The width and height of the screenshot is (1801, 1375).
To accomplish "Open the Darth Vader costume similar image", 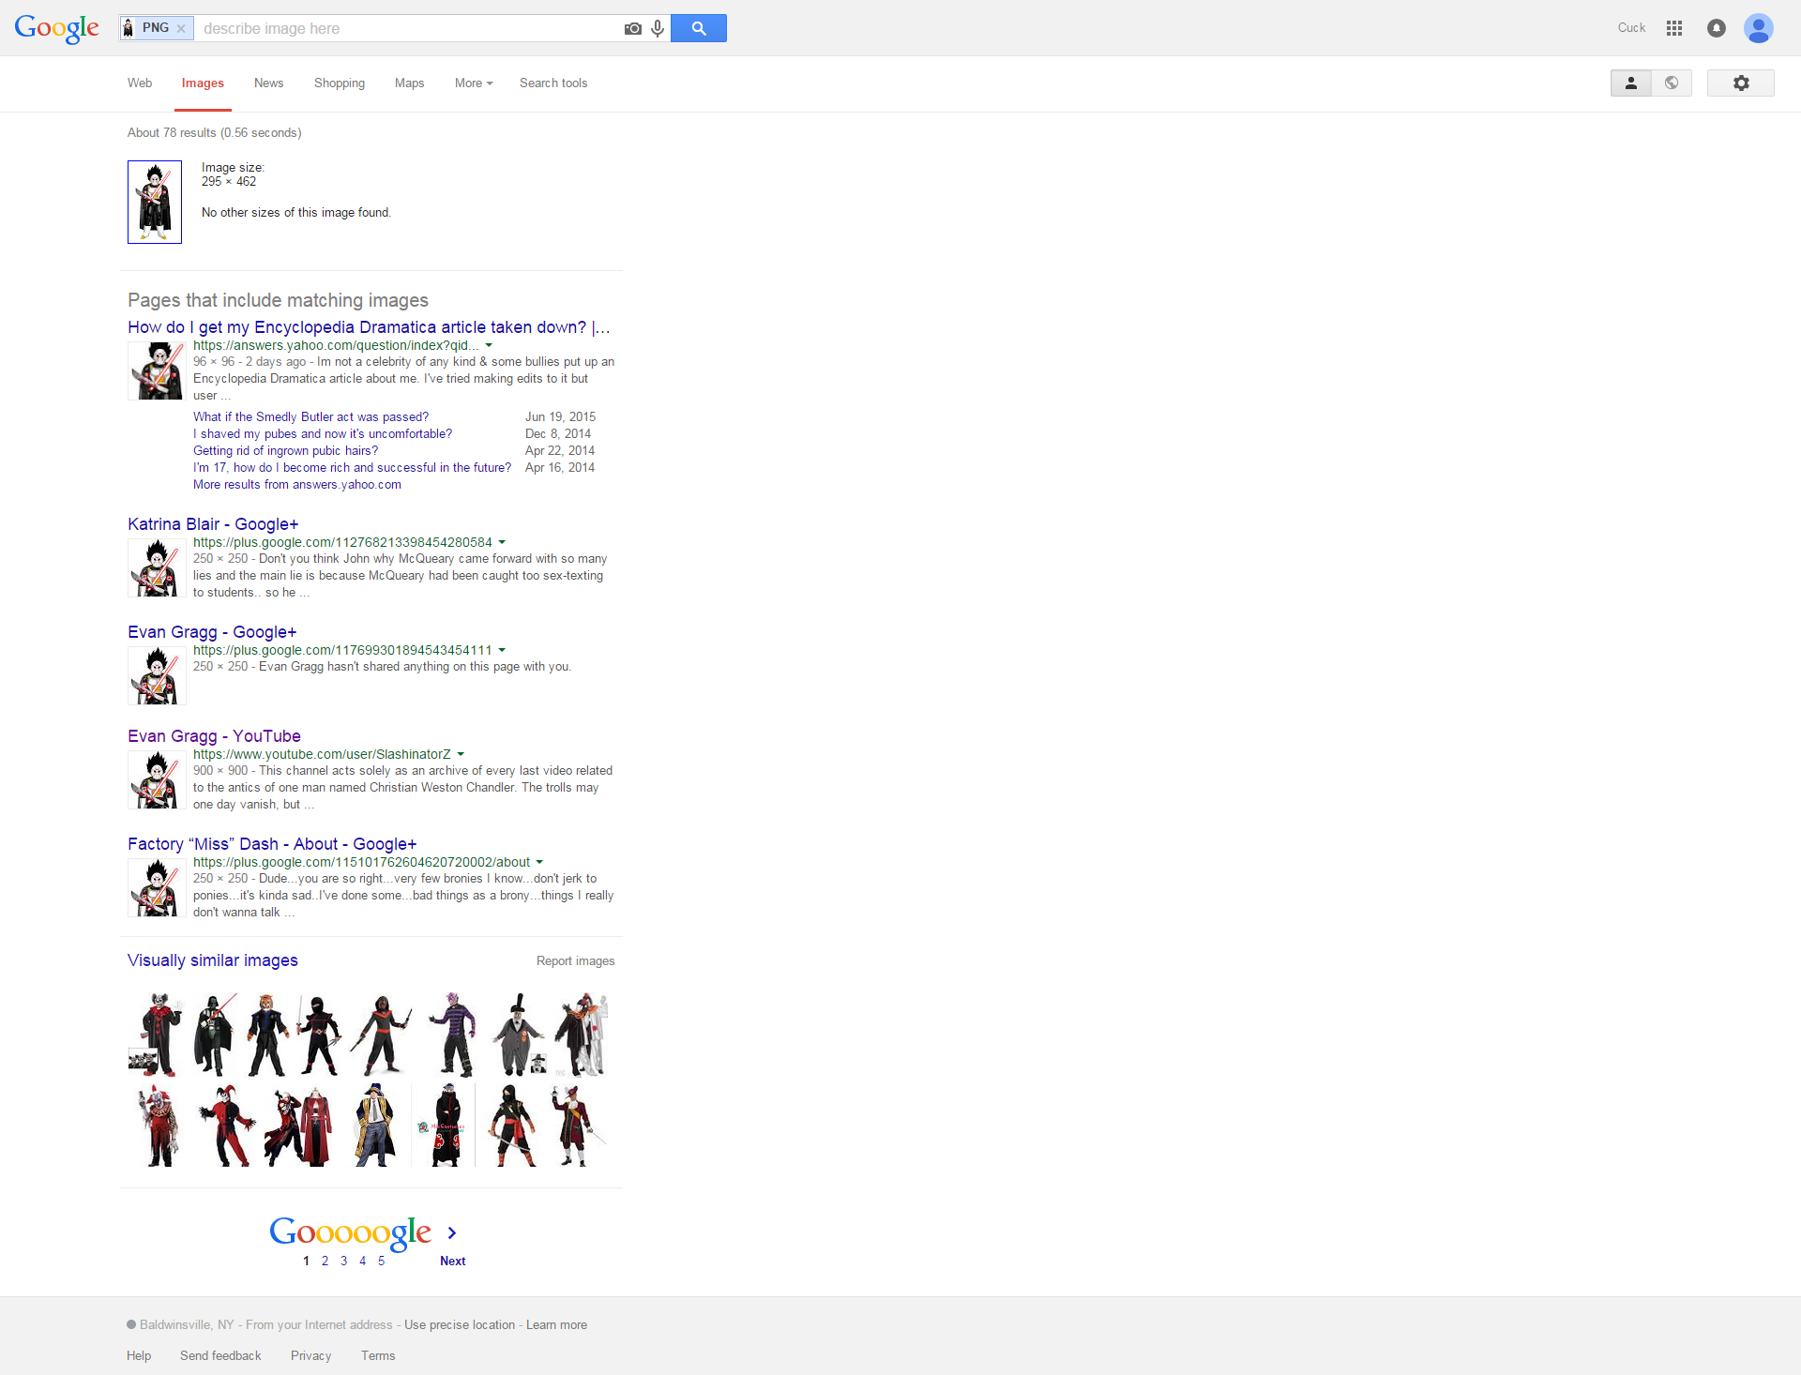I will [x=215, y=1035].
